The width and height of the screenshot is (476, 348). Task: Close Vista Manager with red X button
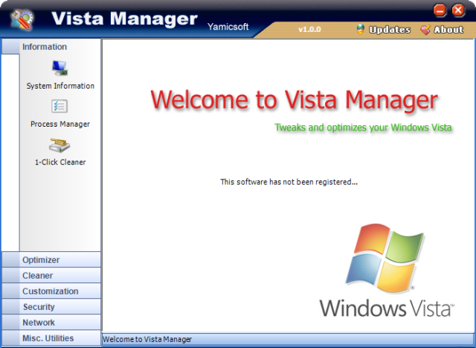click(x=458, y=10)
